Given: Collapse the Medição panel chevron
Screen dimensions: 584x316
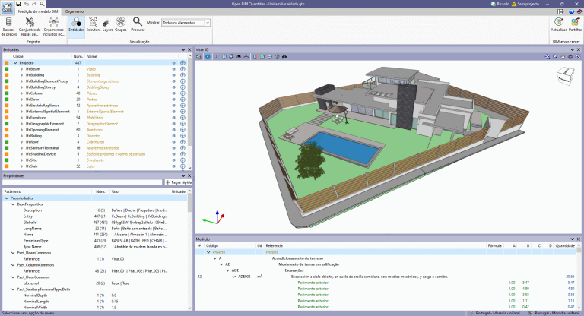Looking at the screenshot, I should (573, 239).
